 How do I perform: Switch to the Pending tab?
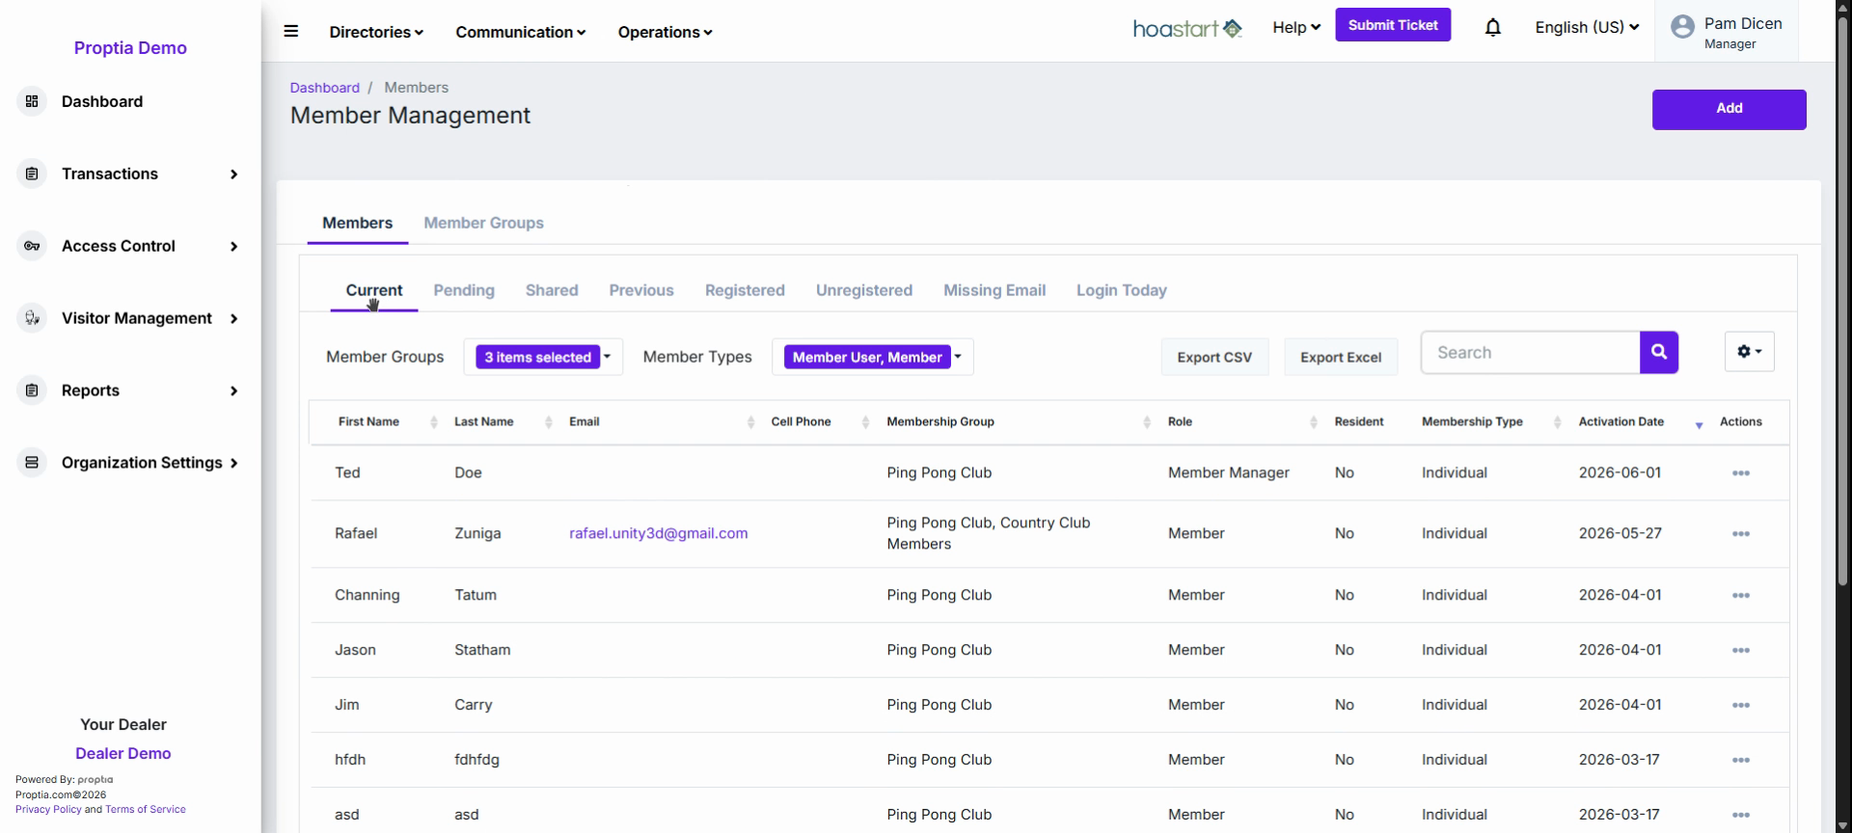464,290
